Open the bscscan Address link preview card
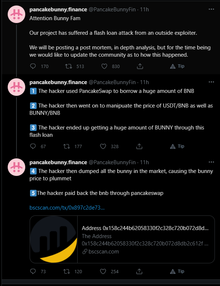This screenshot has width=220, height=286. coord(122,239)
